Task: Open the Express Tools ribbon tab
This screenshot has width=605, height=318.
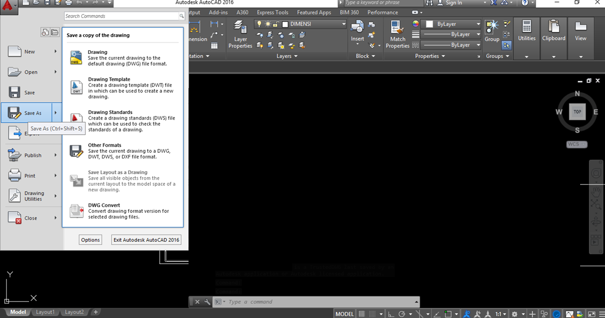Action: coord(272,12)
